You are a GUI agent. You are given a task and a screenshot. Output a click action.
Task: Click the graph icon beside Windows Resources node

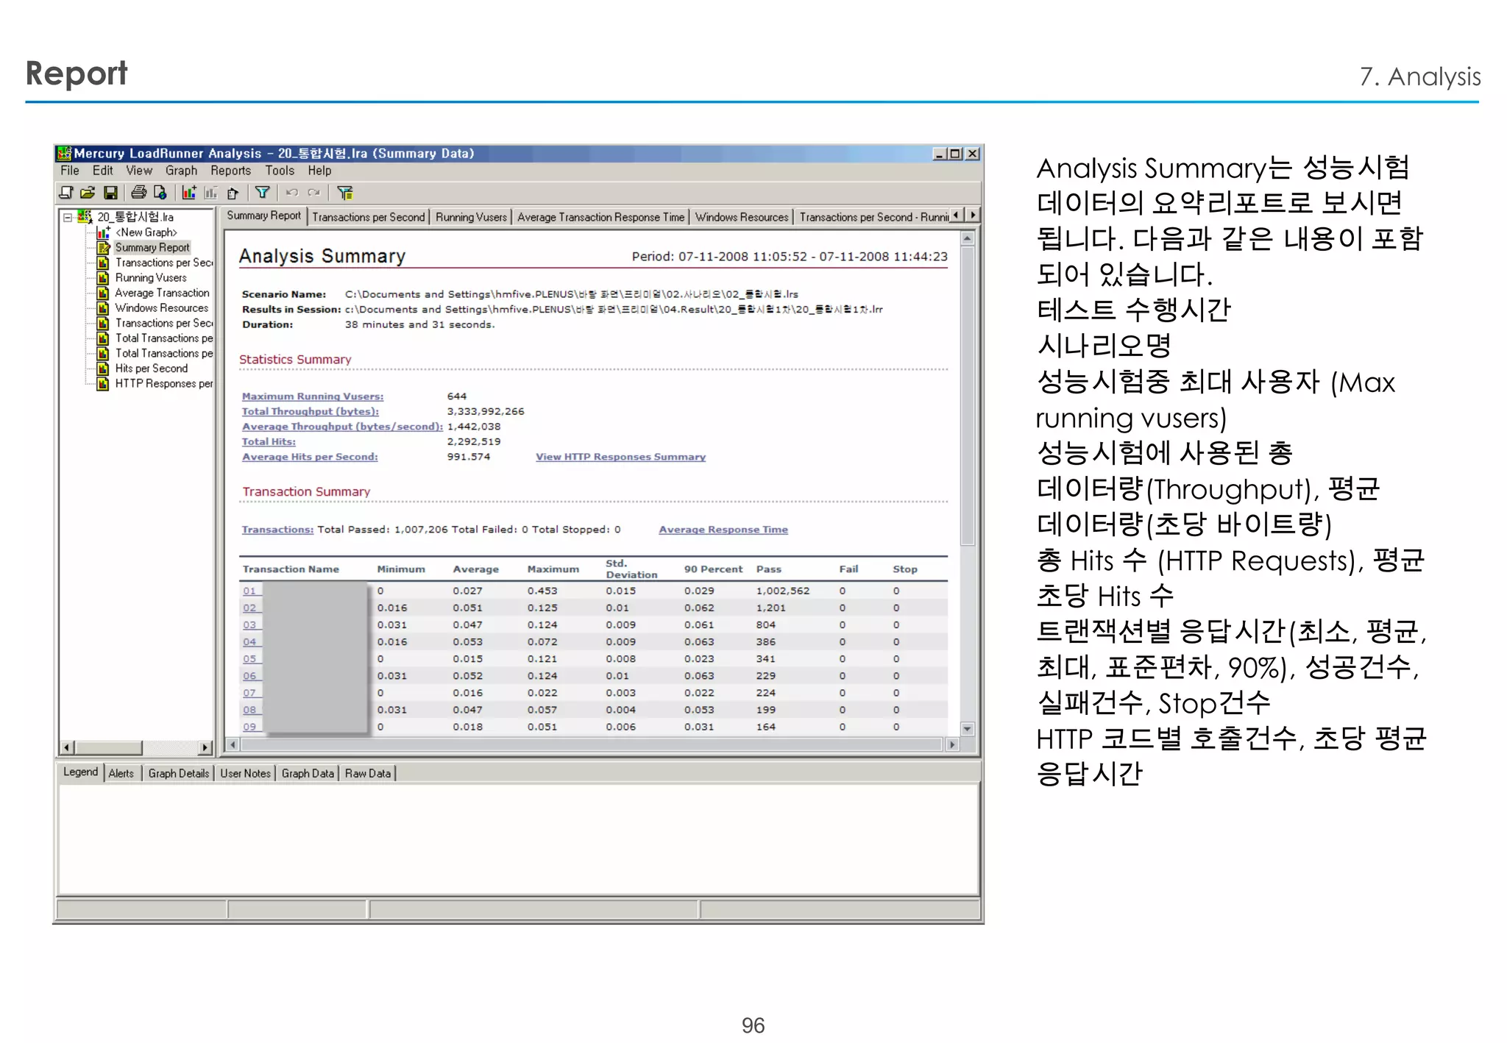click(104, 308)
